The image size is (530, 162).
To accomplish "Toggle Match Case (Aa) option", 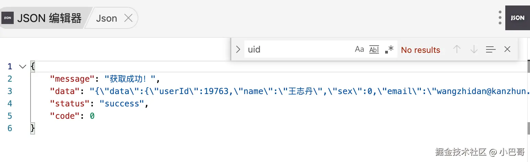I will 359,49.
